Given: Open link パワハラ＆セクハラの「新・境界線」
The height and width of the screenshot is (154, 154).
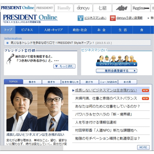Looking at the screenshot, I should (103, 114).
